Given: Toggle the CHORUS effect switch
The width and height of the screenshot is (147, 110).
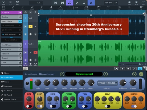Looking at the screenshot, I should 134,106.
